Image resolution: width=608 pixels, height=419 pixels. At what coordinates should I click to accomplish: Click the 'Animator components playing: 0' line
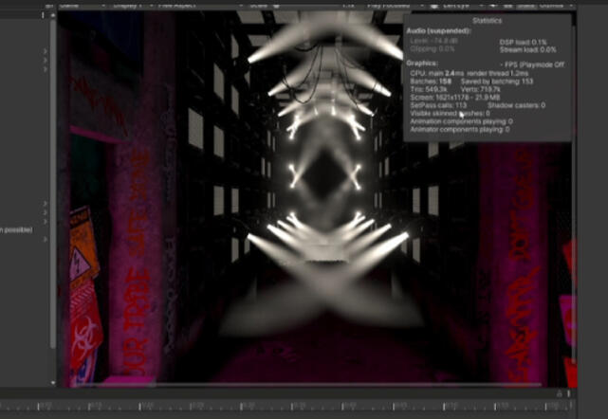[x=460, y=130]
